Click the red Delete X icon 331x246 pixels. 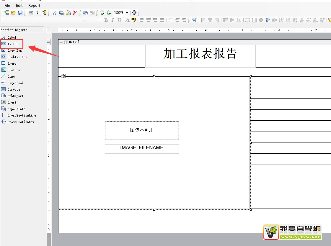click(x=75, y=13)
